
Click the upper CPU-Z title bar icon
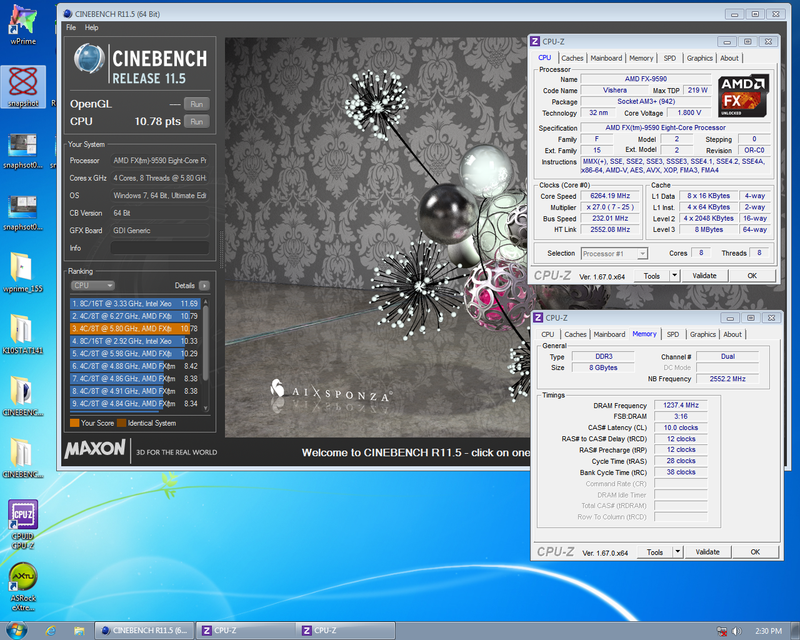(535, 41)
